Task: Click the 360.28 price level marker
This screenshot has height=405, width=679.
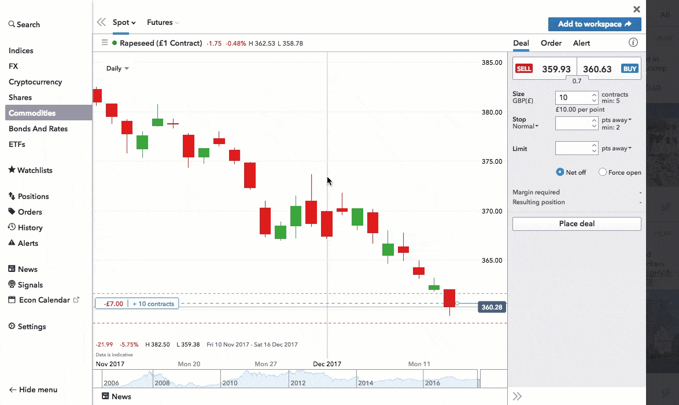Action: (x=492, y=307)
